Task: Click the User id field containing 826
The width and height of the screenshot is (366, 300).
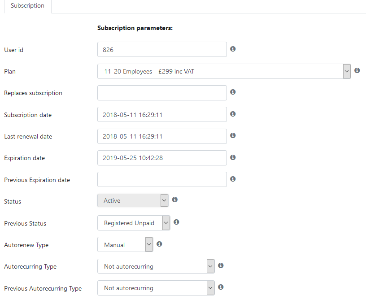Action: 162,49
